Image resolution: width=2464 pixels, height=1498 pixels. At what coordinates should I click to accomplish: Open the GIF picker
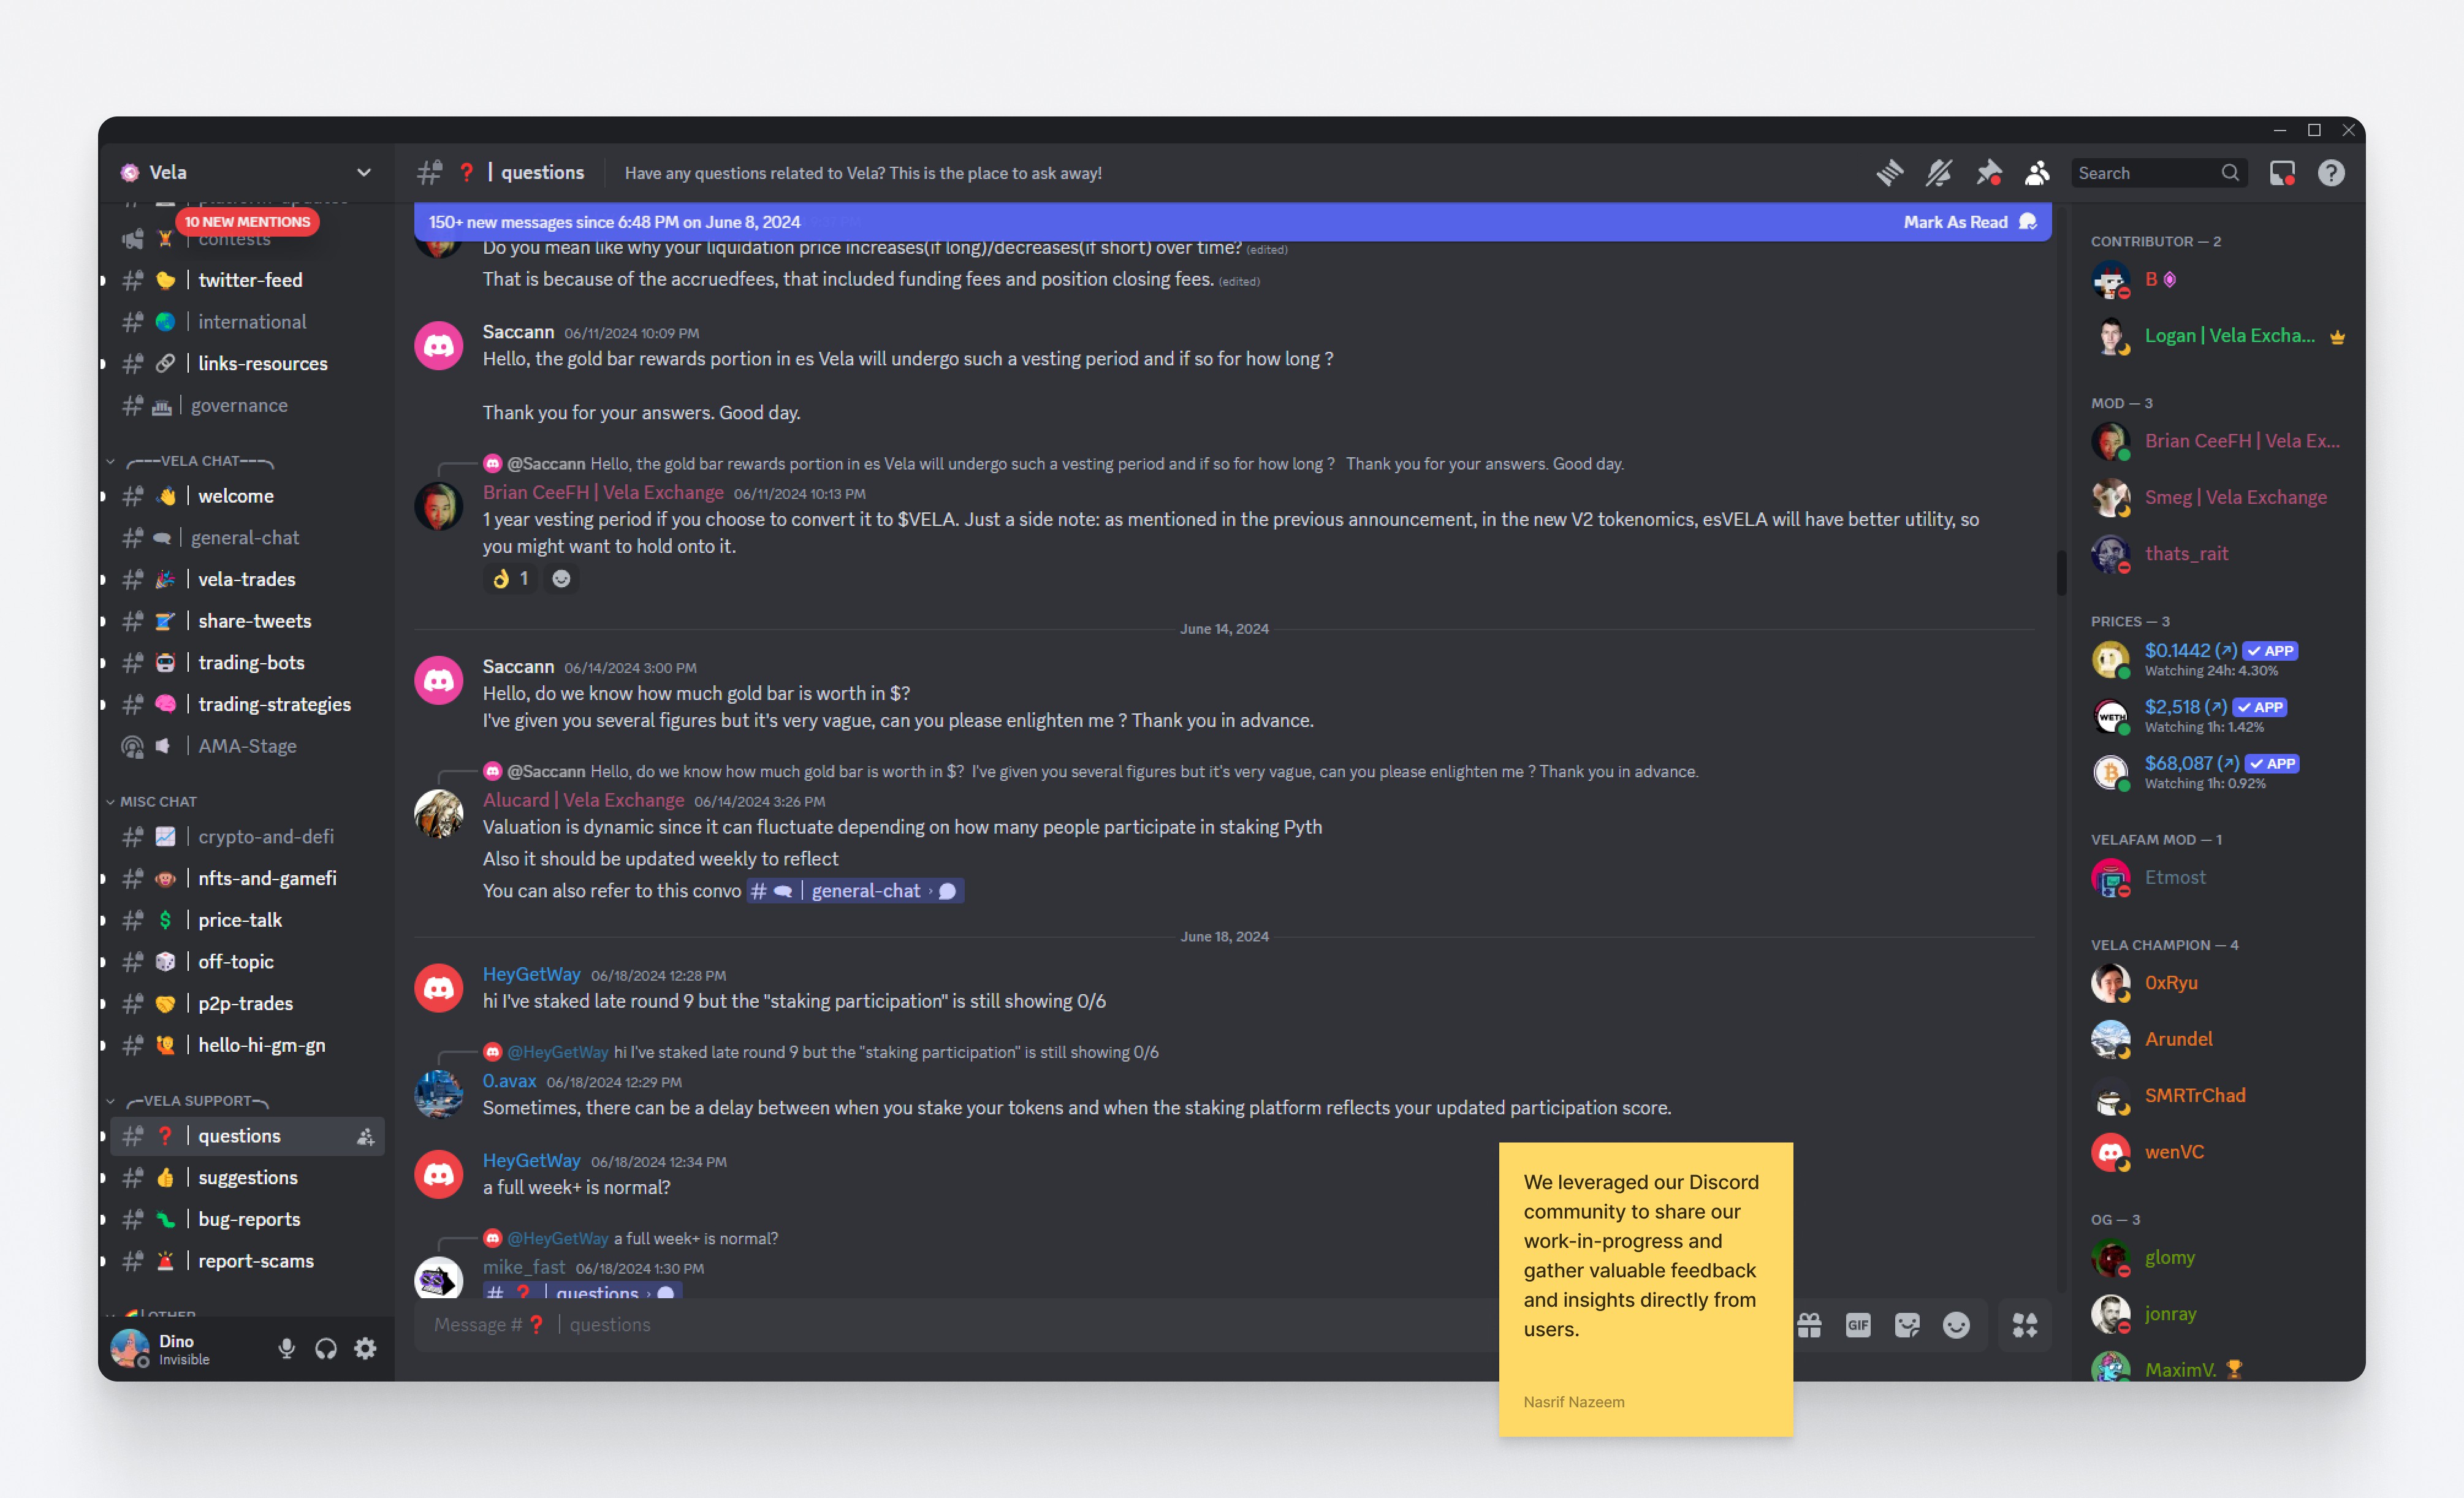tap(1858, 1325)
